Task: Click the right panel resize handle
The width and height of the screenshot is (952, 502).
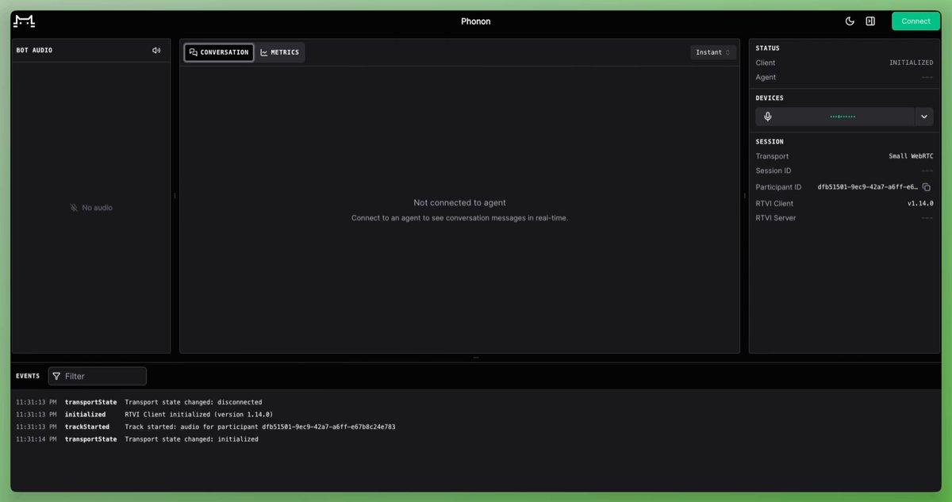Action: pyautogui.click(x=744, y=195)
